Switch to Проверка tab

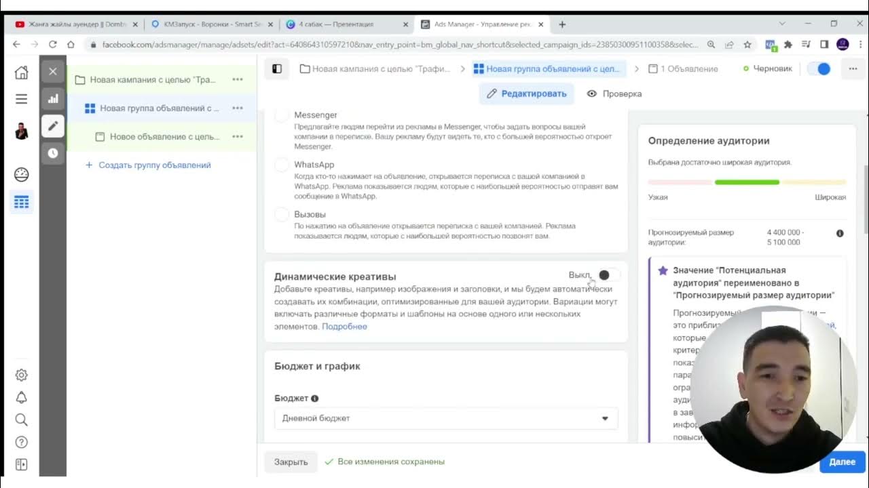[614, 94]
